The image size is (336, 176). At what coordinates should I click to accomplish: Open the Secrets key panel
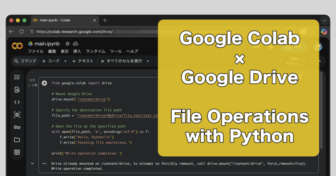tap(17, 127)
